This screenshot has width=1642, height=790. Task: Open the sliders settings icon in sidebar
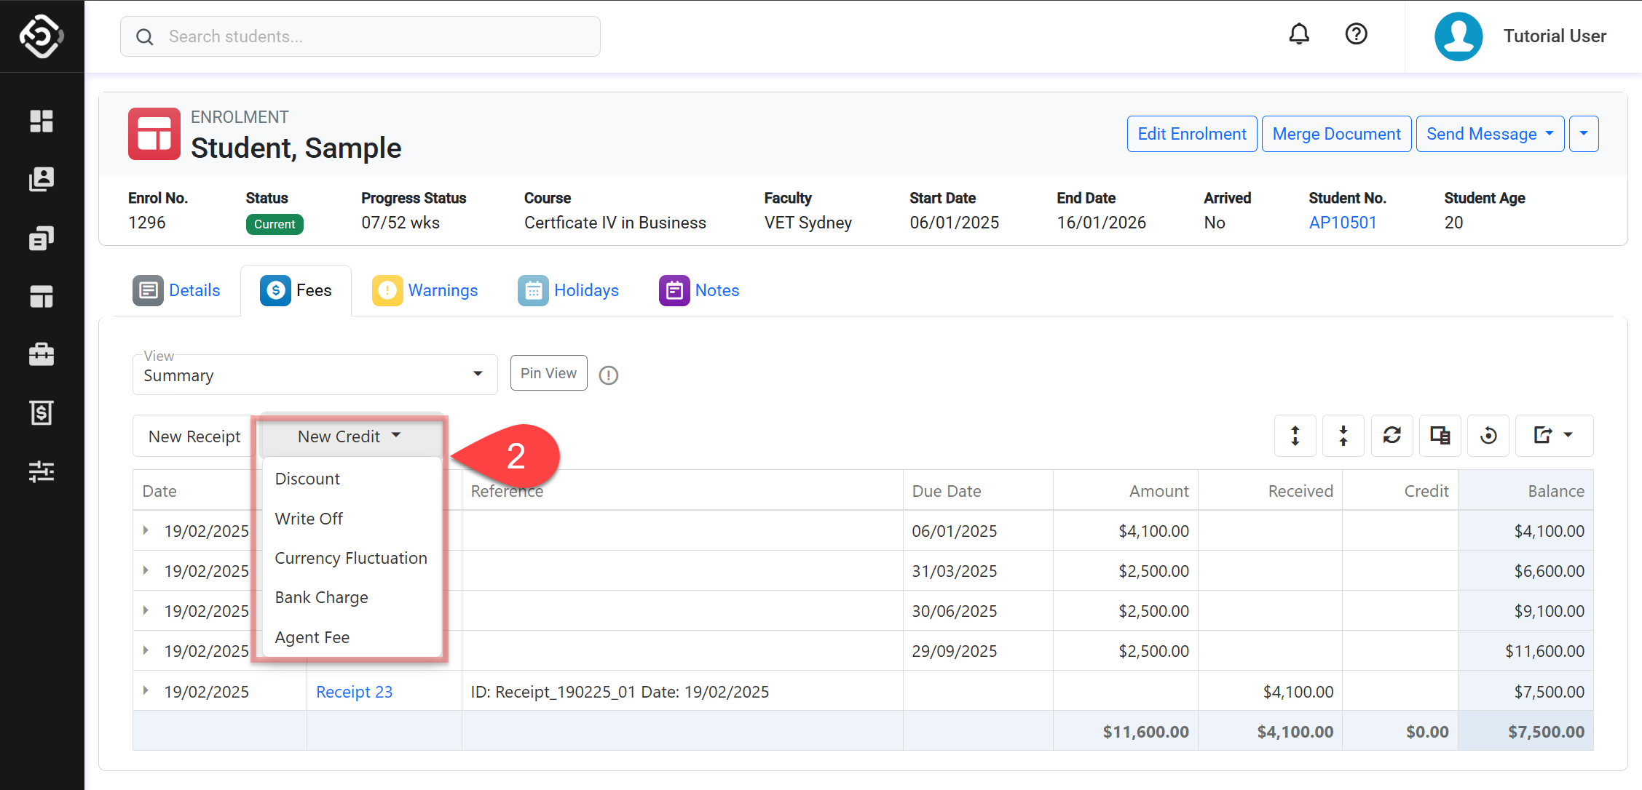42,471
